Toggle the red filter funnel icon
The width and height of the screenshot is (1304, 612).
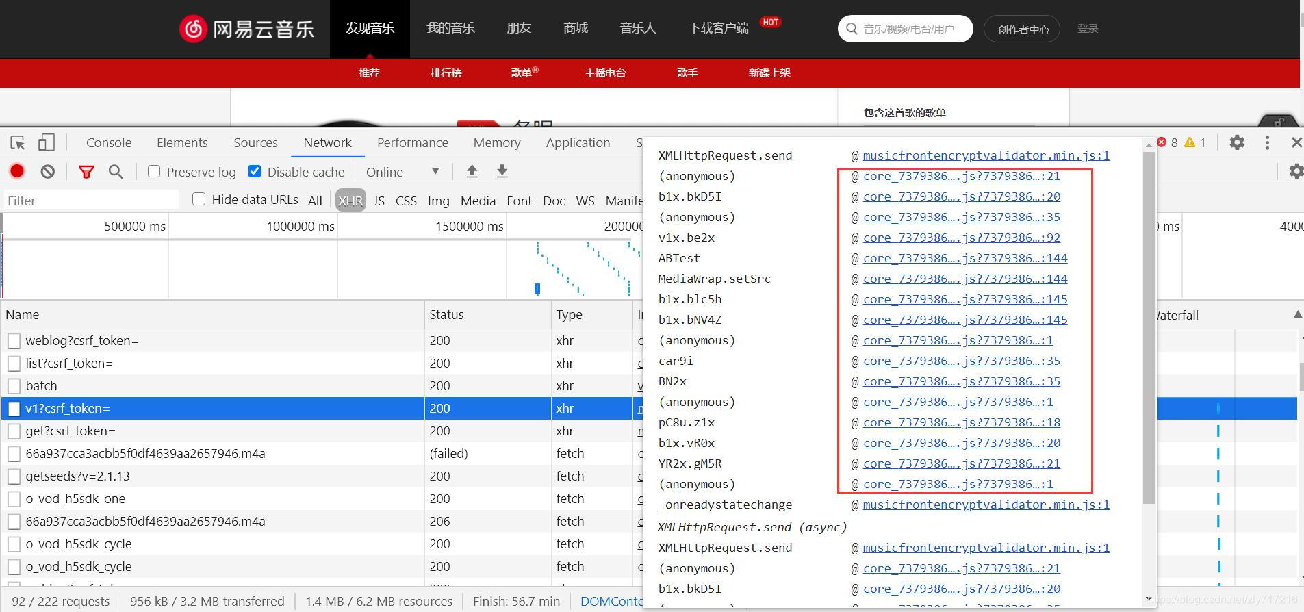pos(86,172)
